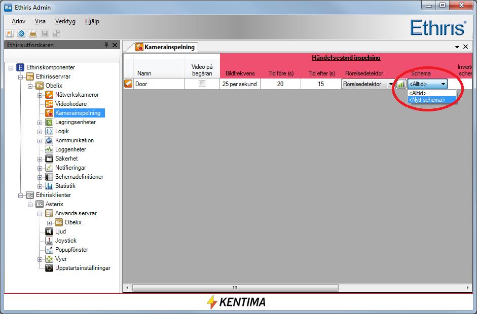Expand the Lagringsenheter node

[x=40, y=123]
